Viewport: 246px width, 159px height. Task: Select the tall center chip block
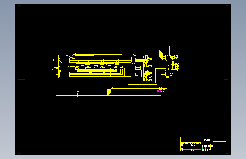click(x=134, y=66)
